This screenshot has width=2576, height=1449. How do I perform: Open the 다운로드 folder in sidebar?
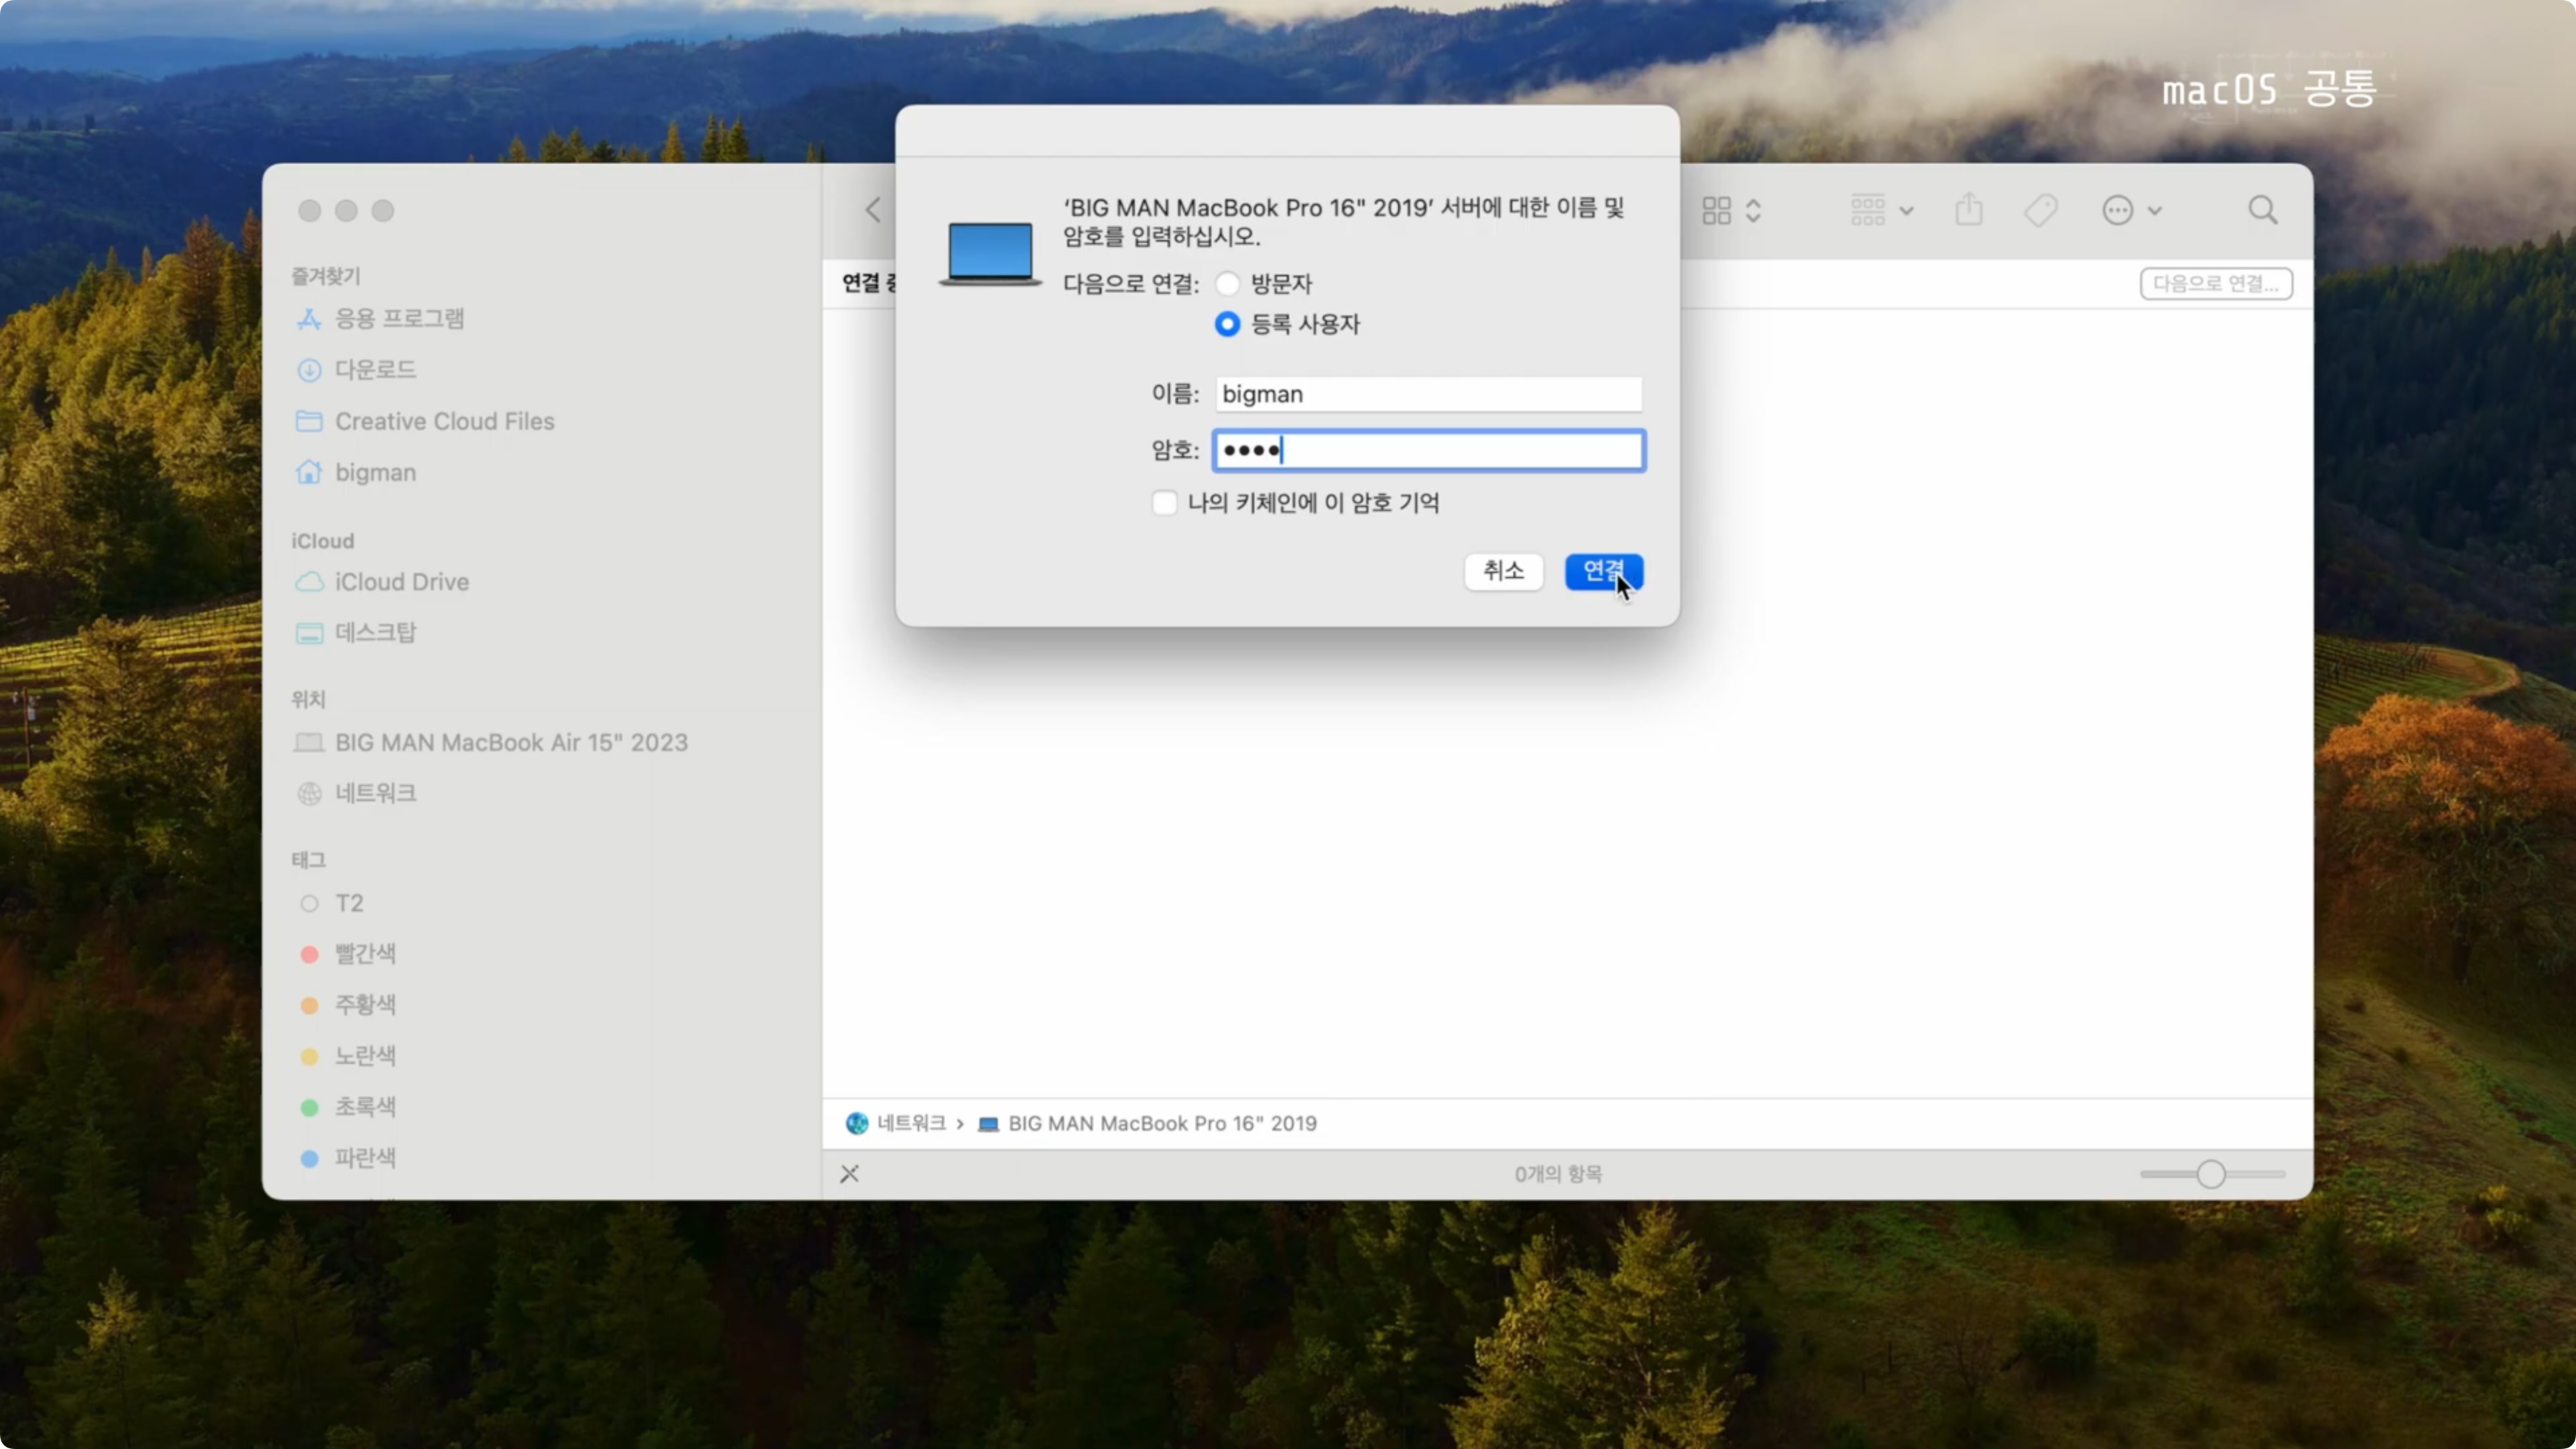point(375,370)
